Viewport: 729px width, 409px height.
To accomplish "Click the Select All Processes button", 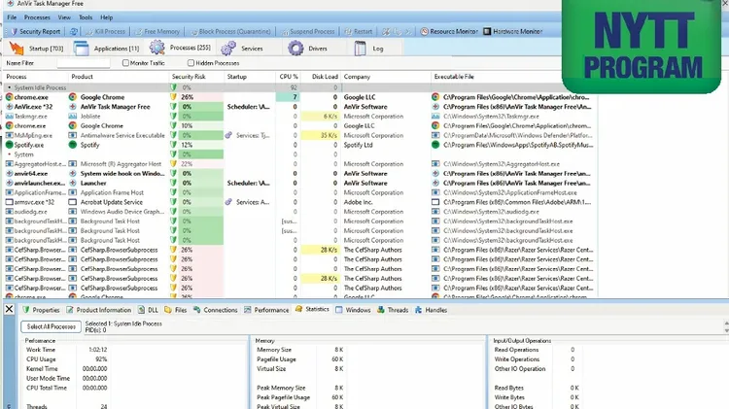I will pos(52,326).
